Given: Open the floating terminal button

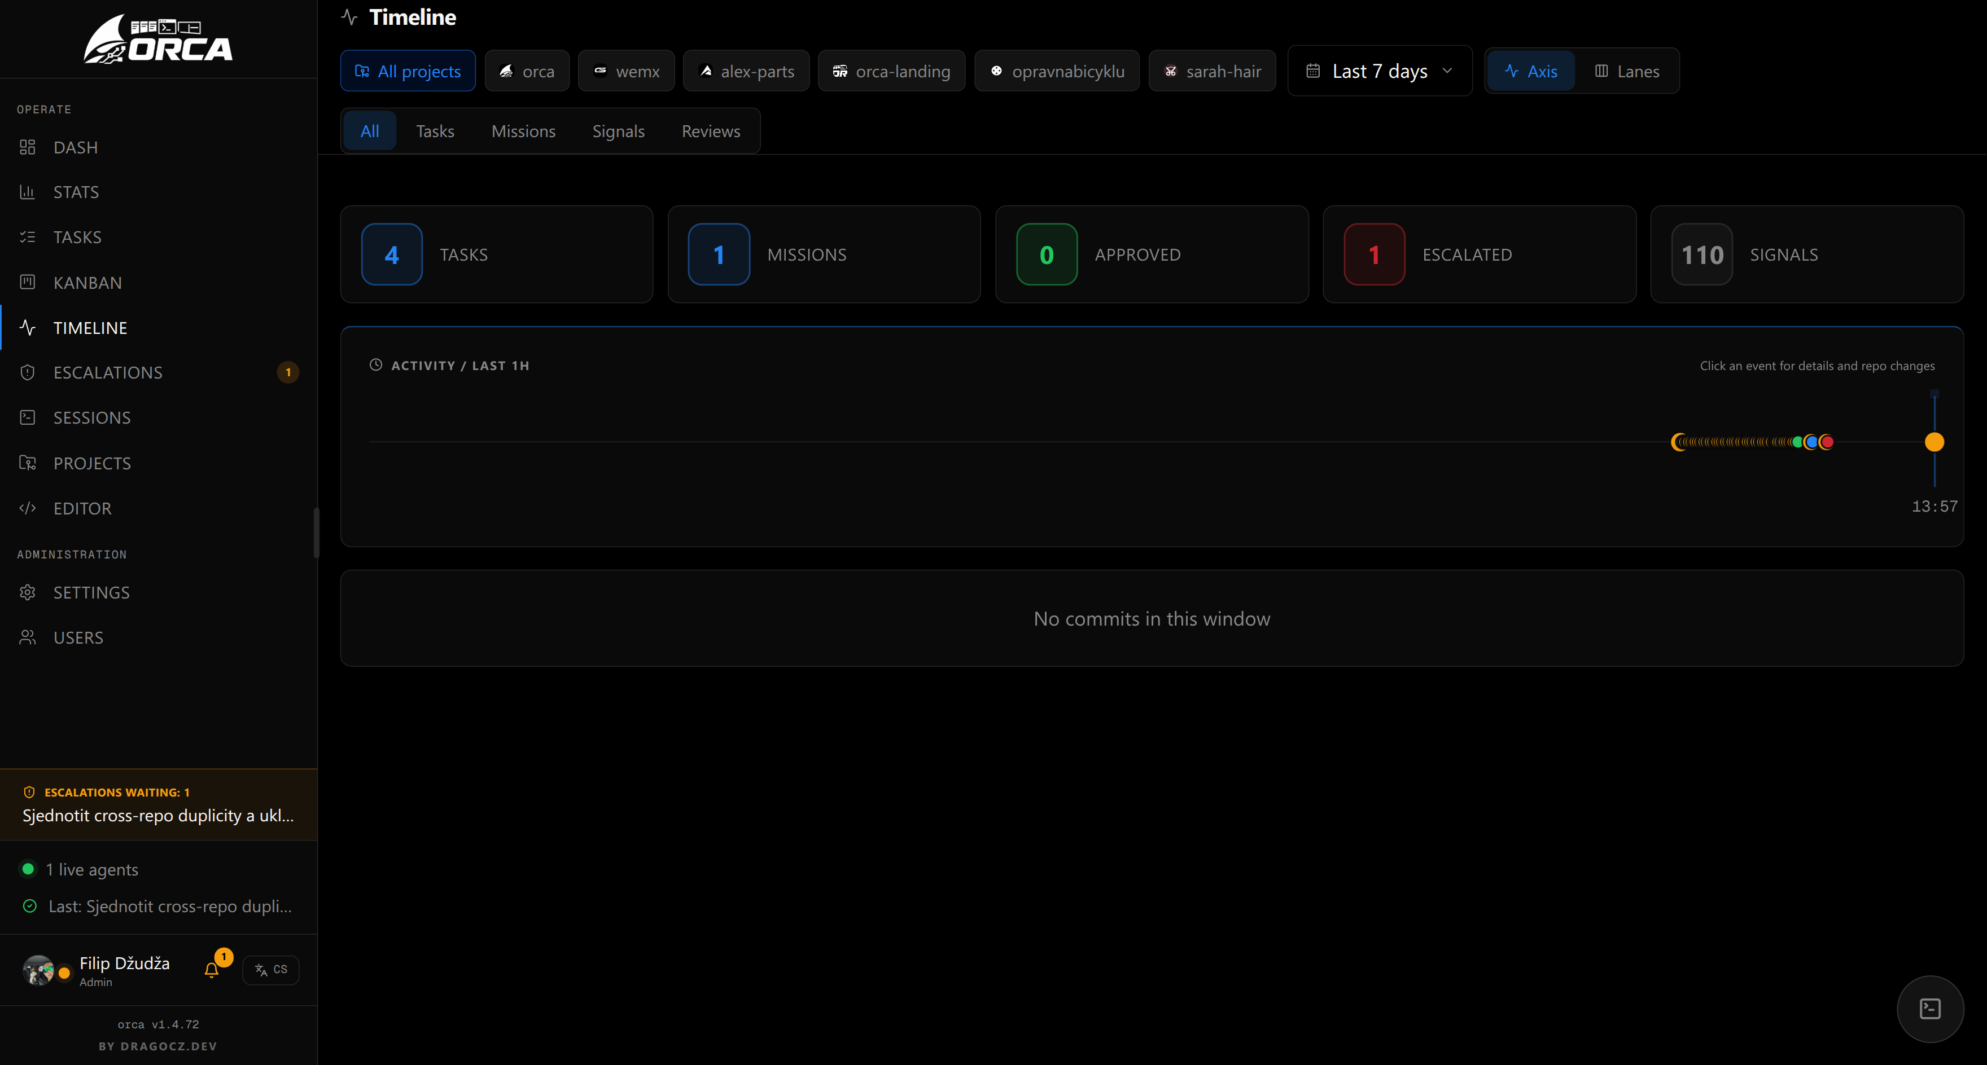Looking at the screenshot, I should (1930, 1009).
